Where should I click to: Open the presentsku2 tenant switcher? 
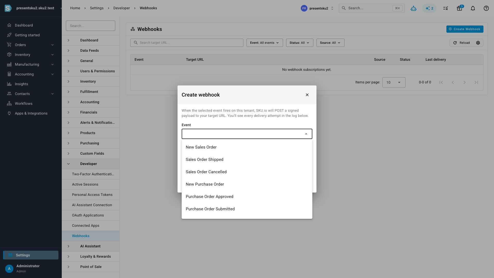click(317, 8)
